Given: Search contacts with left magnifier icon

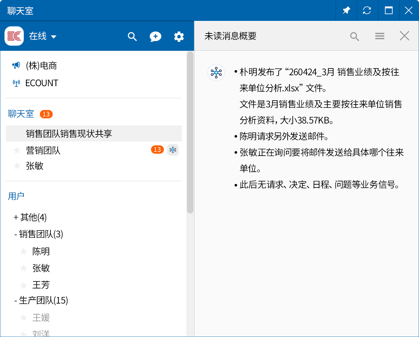Looking at the screenshot, I should pyautogui.click(x=132, y=36).
